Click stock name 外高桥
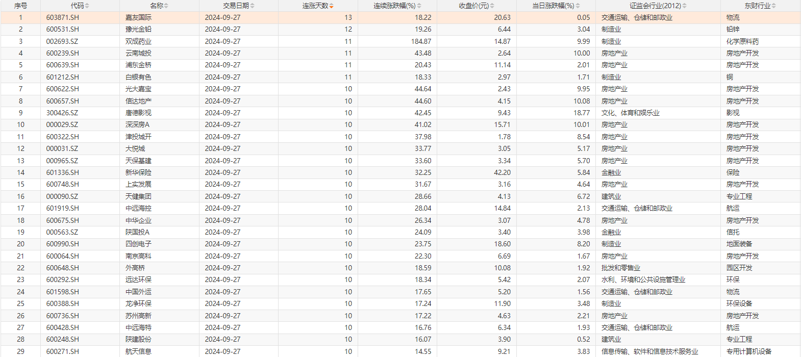801x357 pixels. click(135, 268)
